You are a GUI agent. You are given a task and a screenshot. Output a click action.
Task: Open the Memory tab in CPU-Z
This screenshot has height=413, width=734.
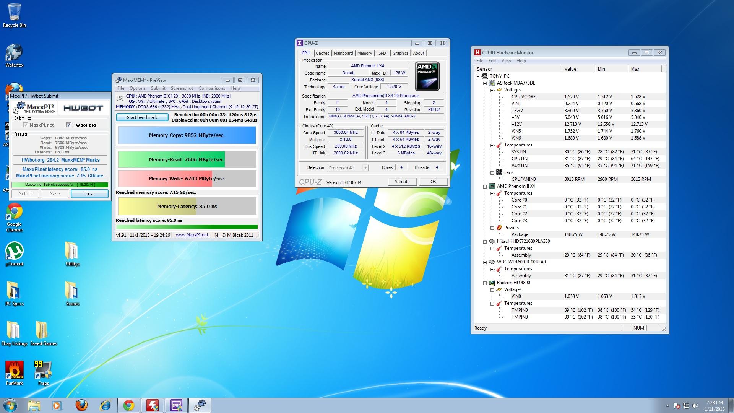click(x=364, y=53)
